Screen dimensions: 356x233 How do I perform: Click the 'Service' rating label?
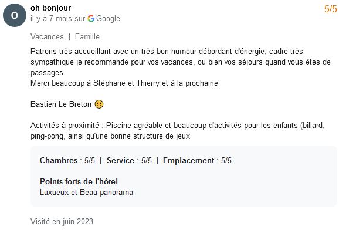pos(120,161)
